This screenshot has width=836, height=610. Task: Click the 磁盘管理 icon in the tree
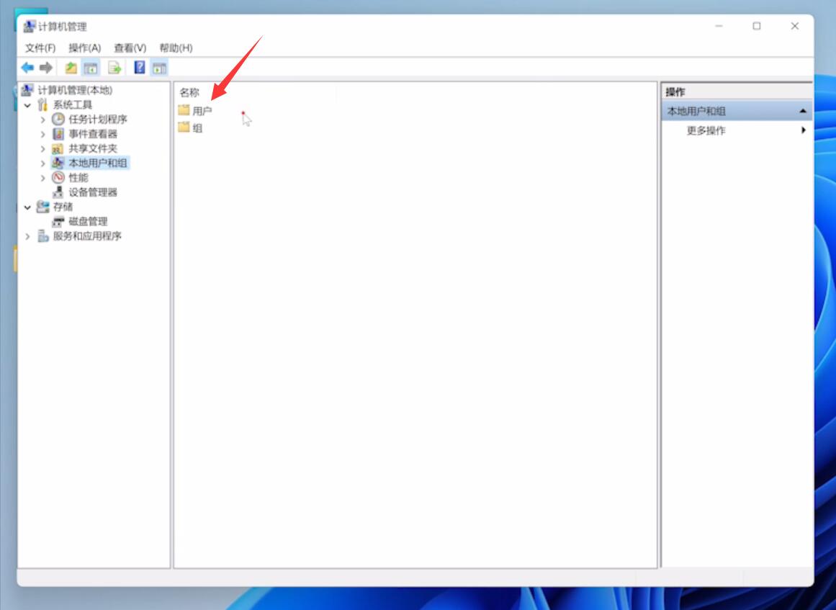58,221
